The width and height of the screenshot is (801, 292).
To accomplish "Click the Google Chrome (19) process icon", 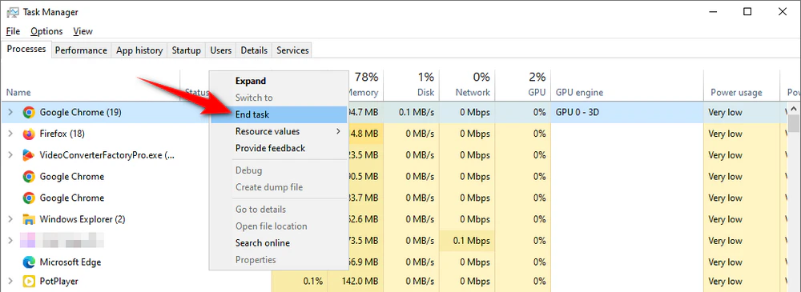I will pos(29,112).
